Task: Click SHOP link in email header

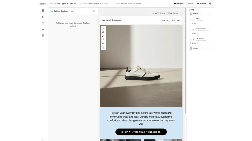Action: coord(165,21)
